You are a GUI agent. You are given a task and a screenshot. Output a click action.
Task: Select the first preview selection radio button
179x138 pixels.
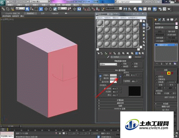(x=156, y=93)
